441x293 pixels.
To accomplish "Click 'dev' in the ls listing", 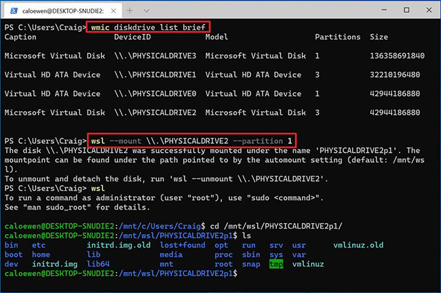I will (12, 264).
